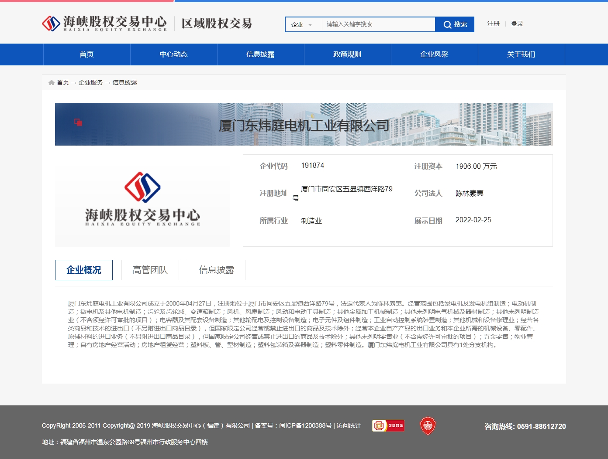Viewport: 608px width, 459px height.
Task: Click the red shield badge in footer
Action: pyautogui.click(x=428, y=426)
